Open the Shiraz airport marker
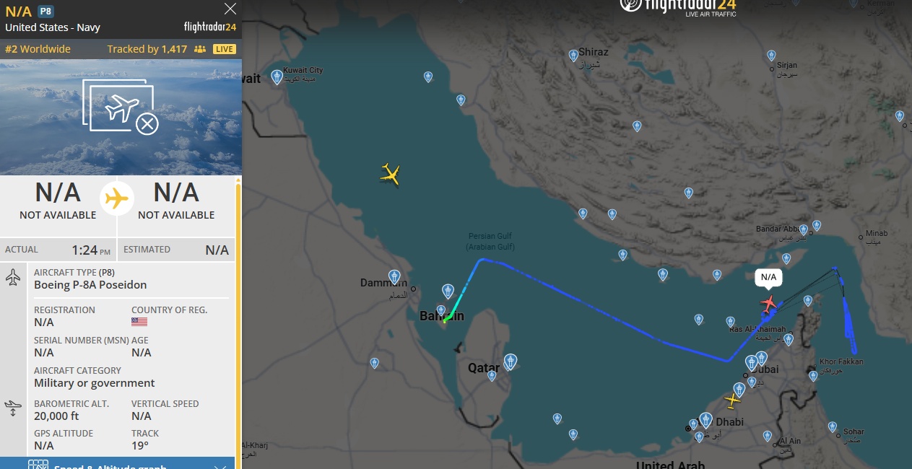Screen dimensions: 912x469 pyautogui.click(x=573, y=55)
